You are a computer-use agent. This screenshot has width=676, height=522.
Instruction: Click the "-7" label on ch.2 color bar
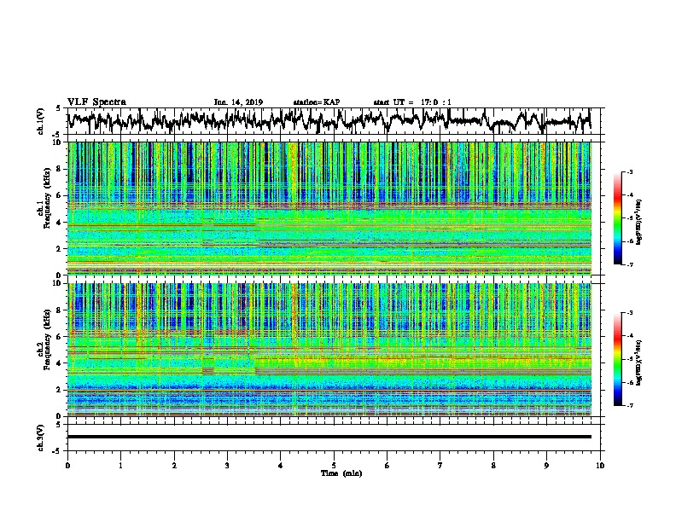[629, 405]
